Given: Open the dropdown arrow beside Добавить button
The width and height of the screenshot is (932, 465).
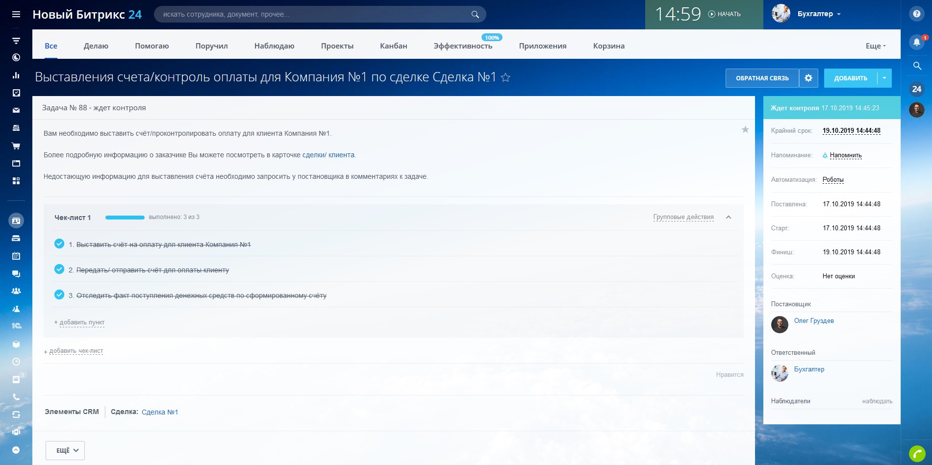Looking at the screenshot, I should click(x=884, y=78).
